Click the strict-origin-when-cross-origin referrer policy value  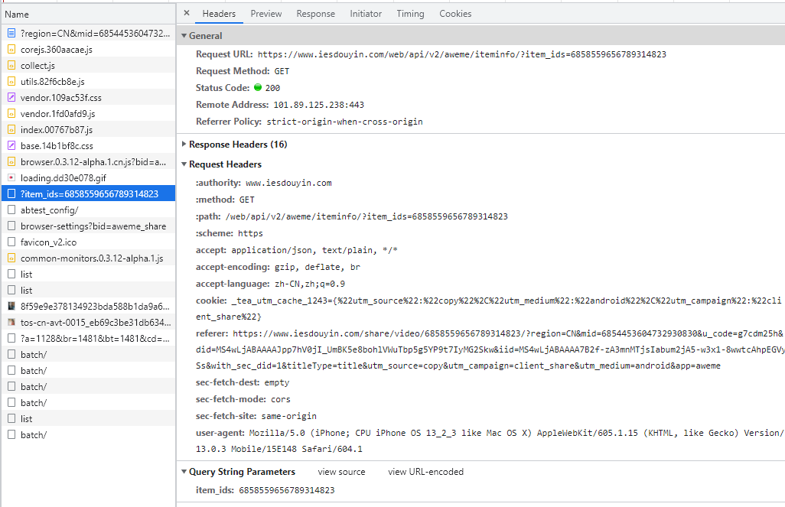(x=344, y=121)
